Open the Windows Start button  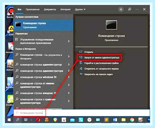(x=9, y=120)
